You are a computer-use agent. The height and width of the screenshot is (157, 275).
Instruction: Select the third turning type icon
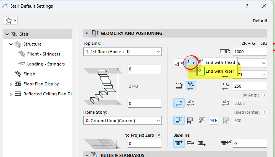click(201, 120)
